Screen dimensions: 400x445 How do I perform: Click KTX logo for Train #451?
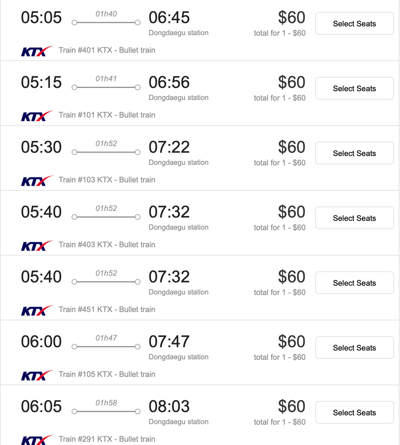tap(37, 310)
